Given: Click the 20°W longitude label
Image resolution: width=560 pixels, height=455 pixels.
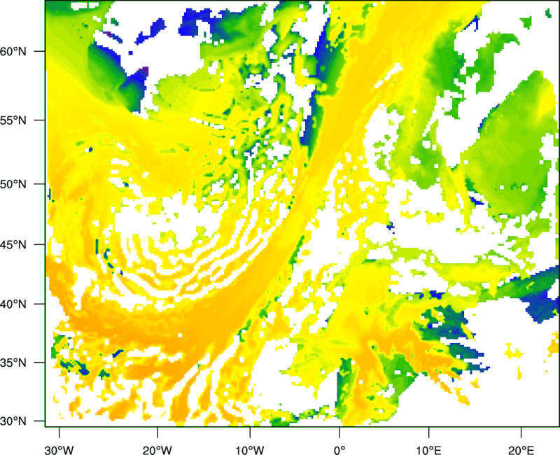Looking at the screenshot, I should pyautogui.click(x=157, y=450).
